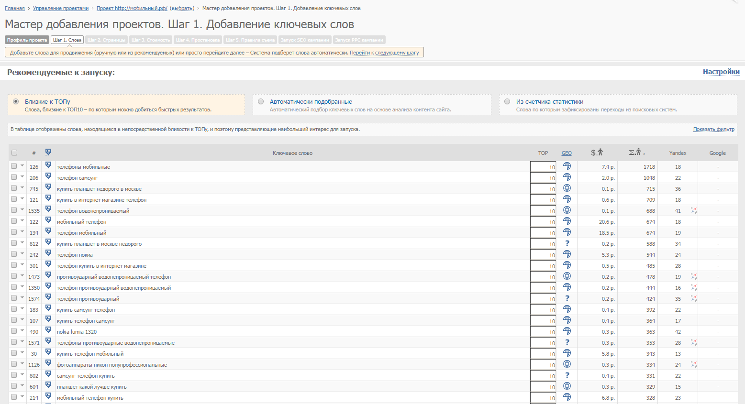
Task: Click the marker icon in the table header
Action: click(x=48, y=152)
